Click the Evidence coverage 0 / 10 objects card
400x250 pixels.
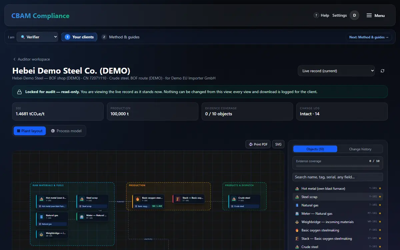click(247, 111)
